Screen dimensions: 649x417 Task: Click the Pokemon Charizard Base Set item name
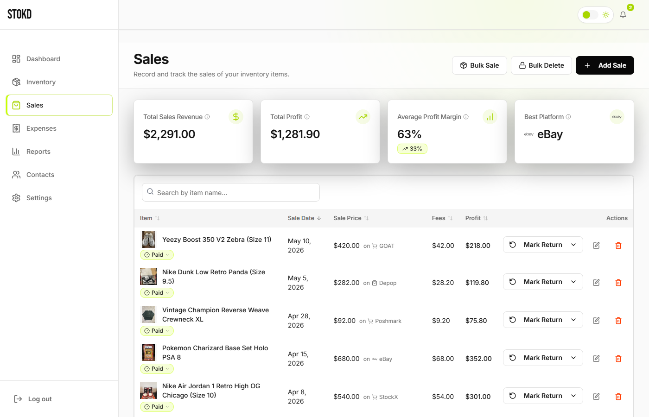215,353
